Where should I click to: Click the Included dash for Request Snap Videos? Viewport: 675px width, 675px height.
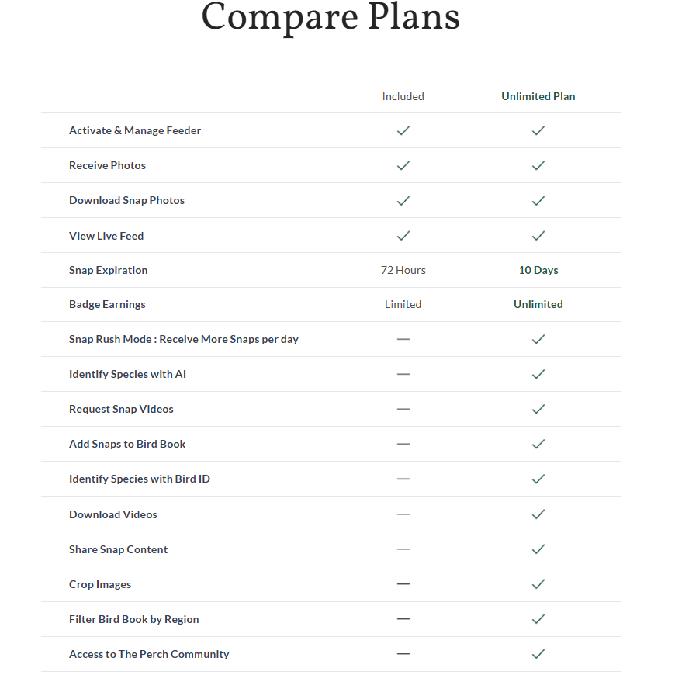point(403,409)
